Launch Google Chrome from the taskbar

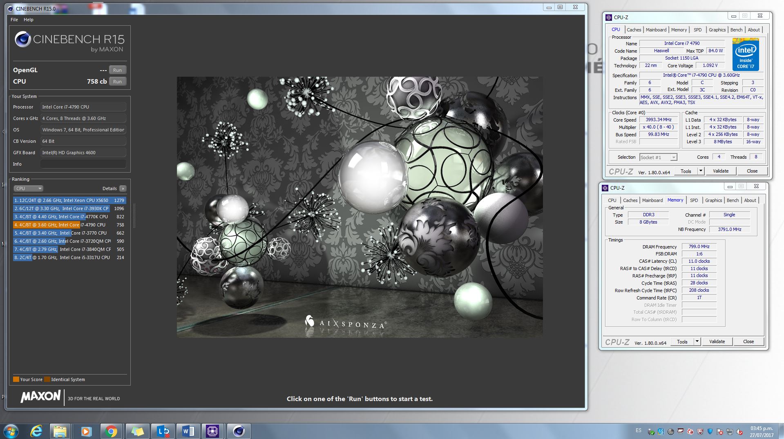[x=111, y=431]
